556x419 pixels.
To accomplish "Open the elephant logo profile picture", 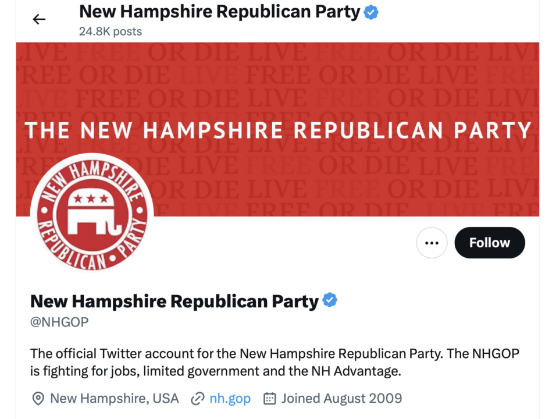I will click(92, 215).
